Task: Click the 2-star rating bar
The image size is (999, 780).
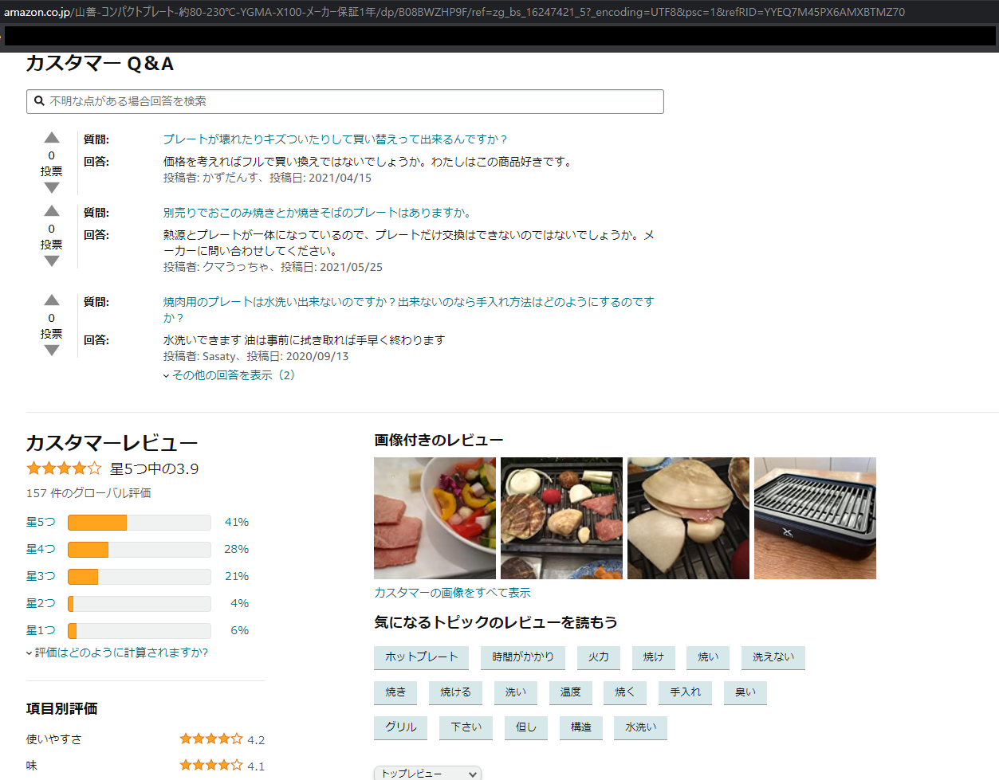Action: (140, 604)
